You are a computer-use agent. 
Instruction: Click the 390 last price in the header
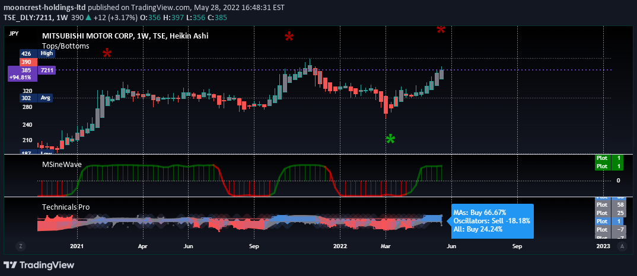pyautogui.click(x=77, y=17)
